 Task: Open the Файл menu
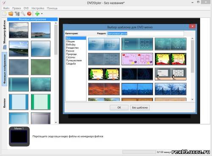6,8
